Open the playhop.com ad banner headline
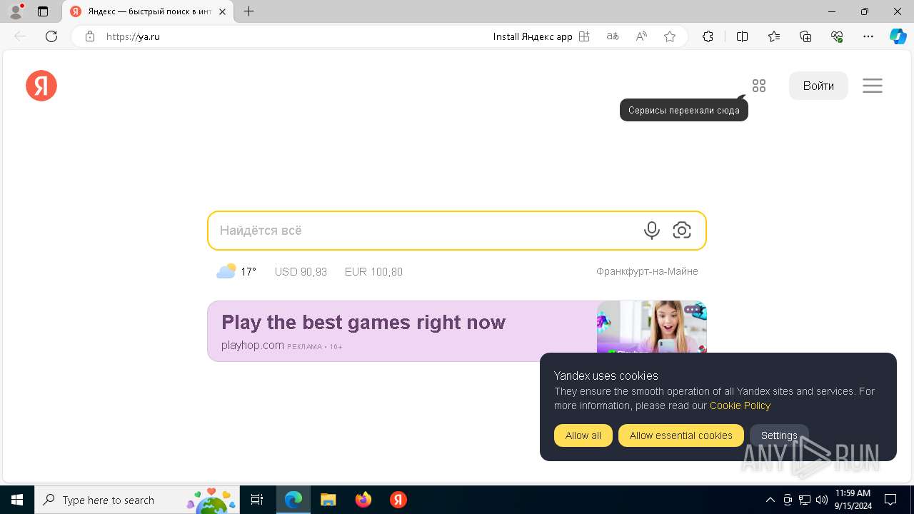This screenshot has width=914, height=514. click(x=363, y=322)
